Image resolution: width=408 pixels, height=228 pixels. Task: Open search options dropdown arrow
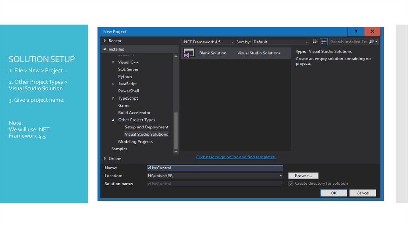pos(376,41)
